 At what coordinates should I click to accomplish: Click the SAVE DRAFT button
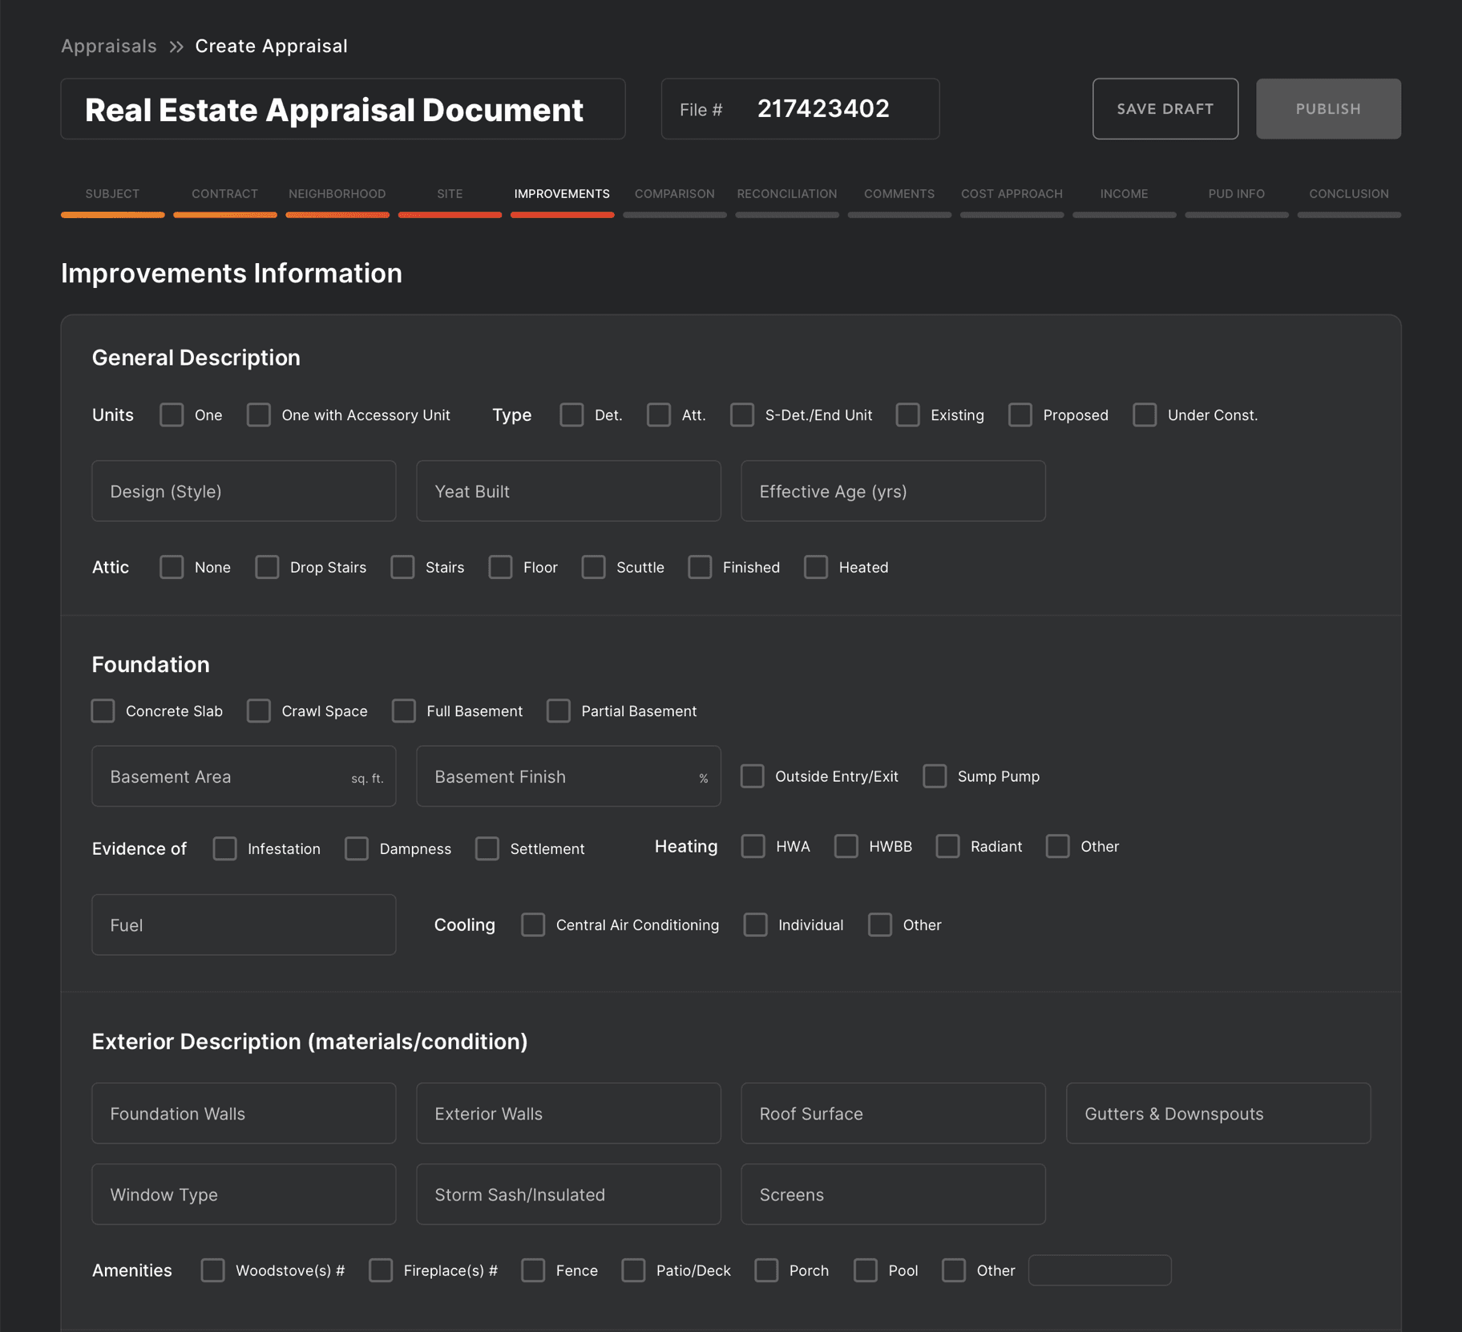click(x=1165, y=108)
